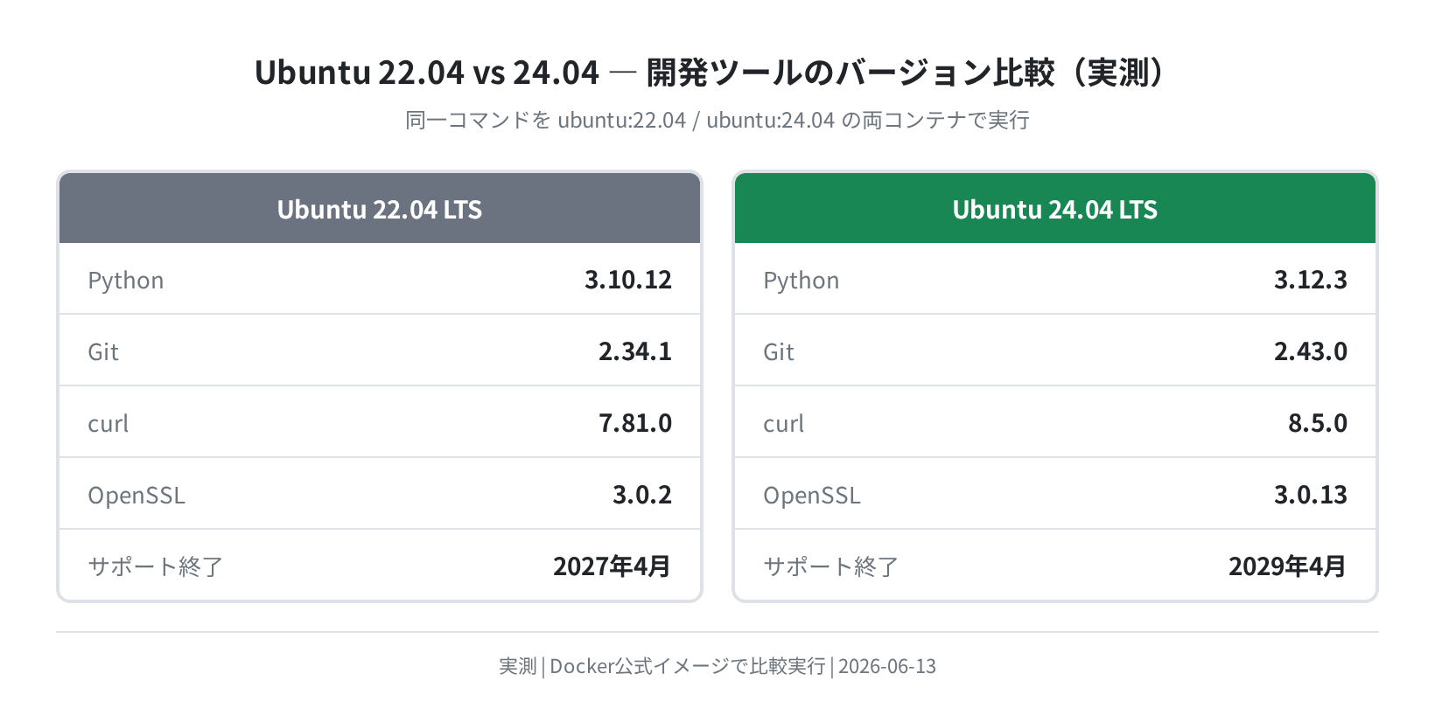Click Git version 2.34.1
The image size is (1435, 715).
click(x=635, y=351)
